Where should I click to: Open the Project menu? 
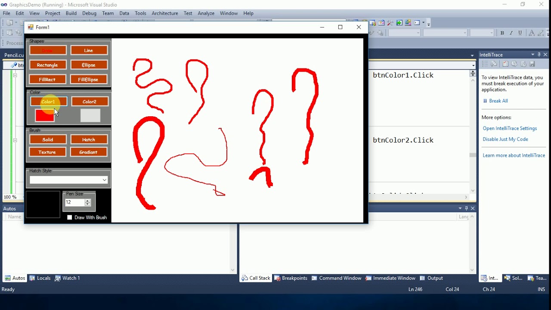point(53,13)
